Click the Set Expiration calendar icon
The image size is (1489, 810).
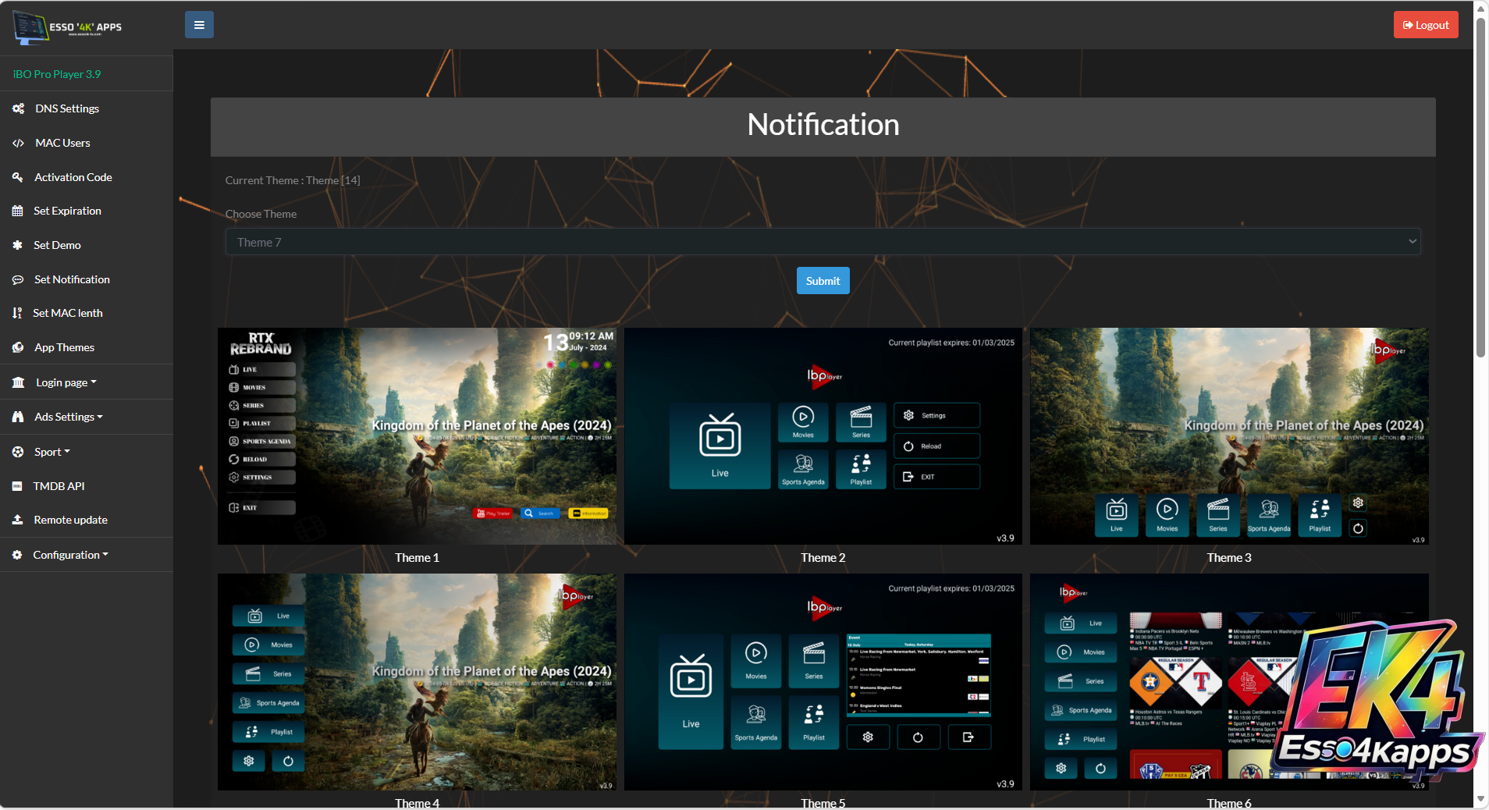(x=18, y=211)
